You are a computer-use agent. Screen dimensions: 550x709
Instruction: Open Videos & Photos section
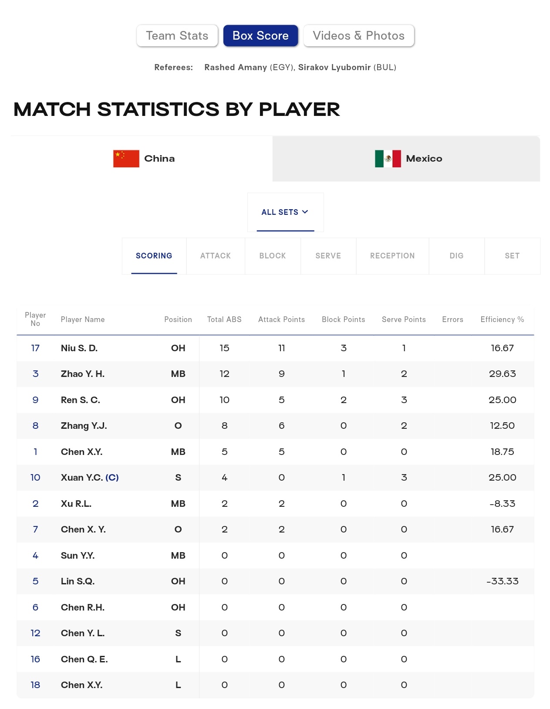pos(359,36)
